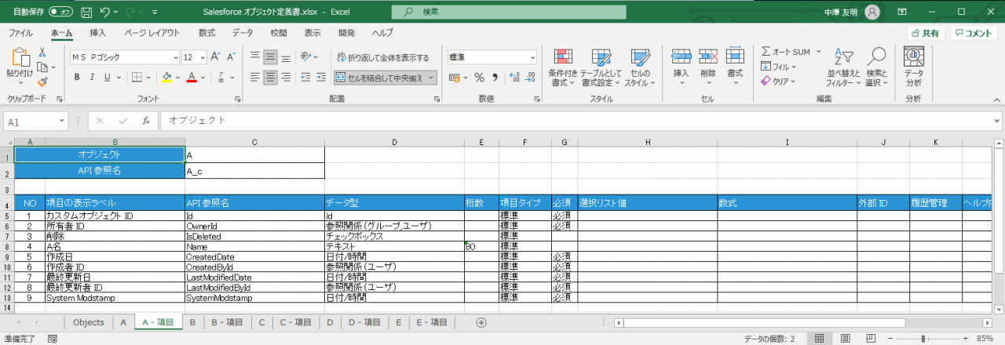Viewport: 1005px width, 345px height.
Task: Click the yellow fill color bucket
Action: point(166,77)
